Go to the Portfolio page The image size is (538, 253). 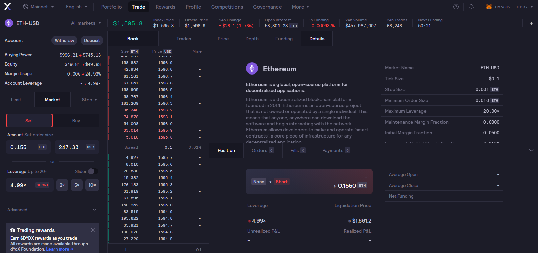111,7
